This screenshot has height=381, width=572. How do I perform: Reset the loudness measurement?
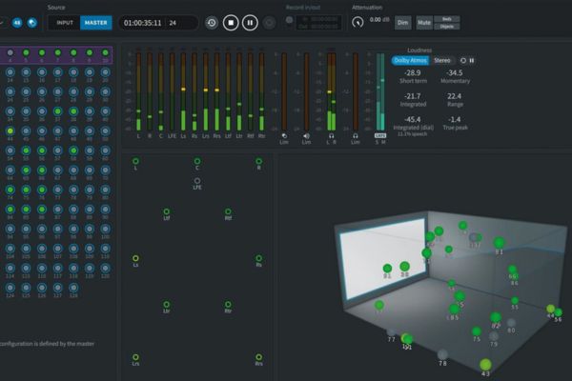[463, 60]
